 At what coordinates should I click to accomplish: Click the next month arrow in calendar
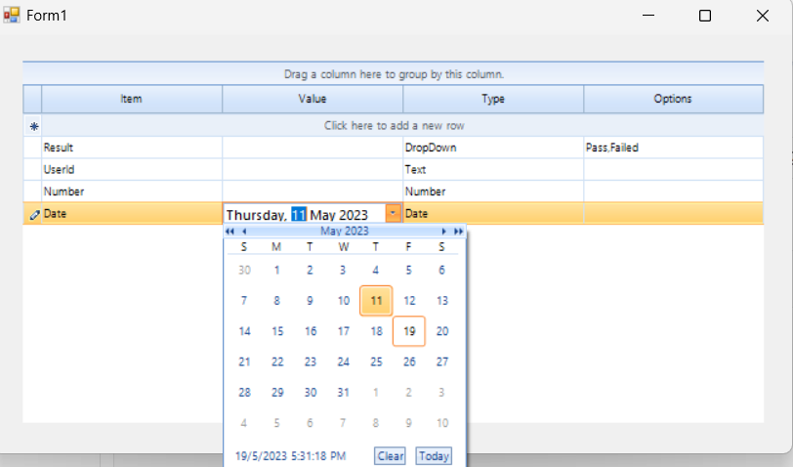point(444,232)
